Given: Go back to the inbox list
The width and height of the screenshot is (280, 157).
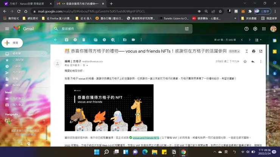Looking at the screenshot, I should pyautogui.click(x=56, y=40).
